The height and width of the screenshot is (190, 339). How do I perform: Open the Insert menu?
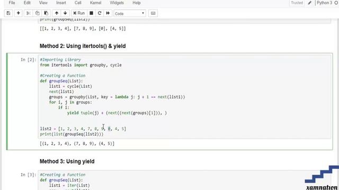click(x=61, y=3)
